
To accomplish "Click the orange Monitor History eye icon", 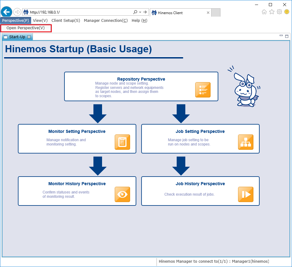I will click(x=122, y=194).
